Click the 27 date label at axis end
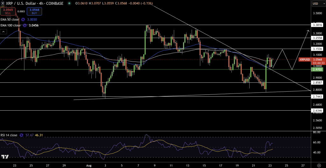The image size is (326, 168). [x=303, y=165]
